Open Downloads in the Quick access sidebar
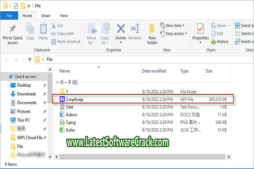 coord(26,94)
